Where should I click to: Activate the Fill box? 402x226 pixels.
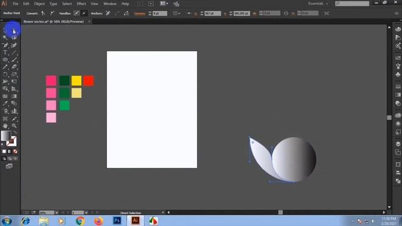point(6,136)
